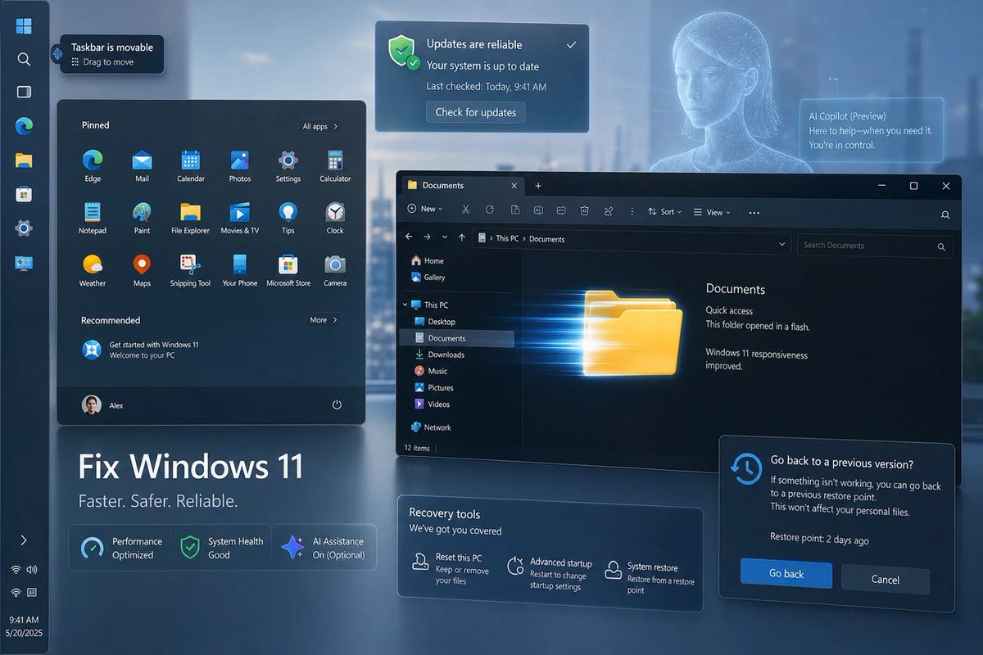Image resolution: width=983 pixels, height=655 pixels.
Task: Collapse the This PC tree node
Action: (x=405, y=305)
